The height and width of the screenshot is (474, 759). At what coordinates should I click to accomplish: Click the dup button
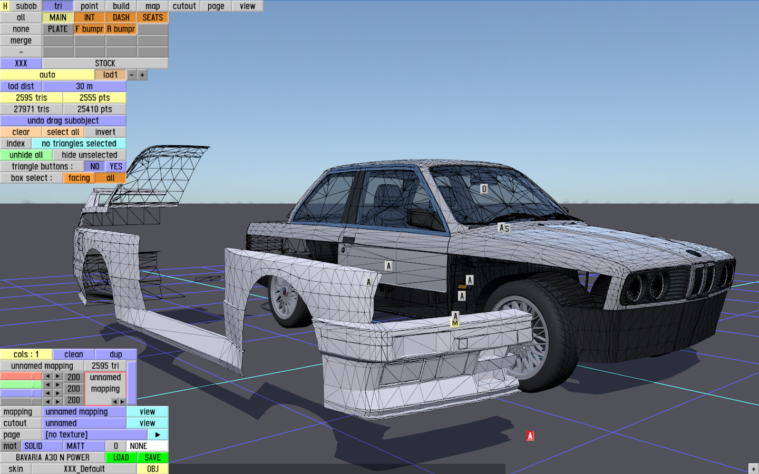coord(116,354)
